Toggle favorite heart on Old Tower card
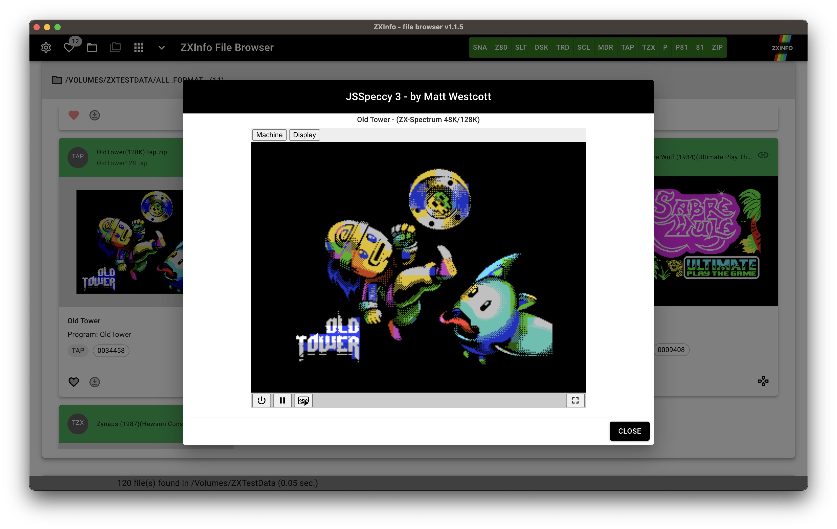 (74, 382)
